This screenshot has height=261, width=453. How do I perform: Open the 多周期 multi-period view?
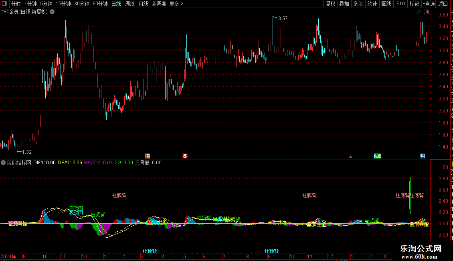(159, 4)
